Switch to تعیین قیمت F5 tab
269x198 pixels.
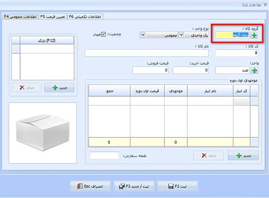click(x=53, y=17)
